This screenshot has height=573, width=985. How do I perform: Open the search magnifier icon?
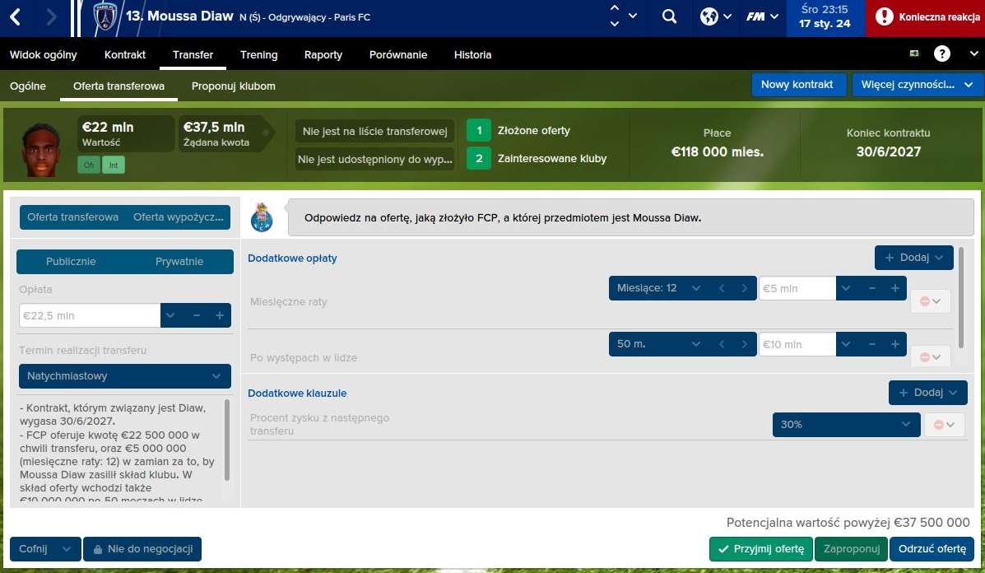pyautogui.click(x=669, y=16)
